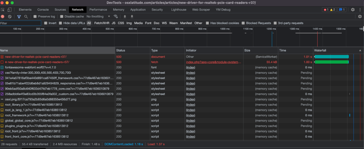
Task: Switch to the Console tab
Action: (x=43, y=10)
